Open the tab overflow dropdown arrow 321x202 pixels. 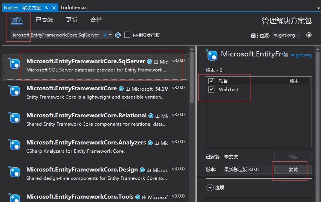click(x=318, y=8)
